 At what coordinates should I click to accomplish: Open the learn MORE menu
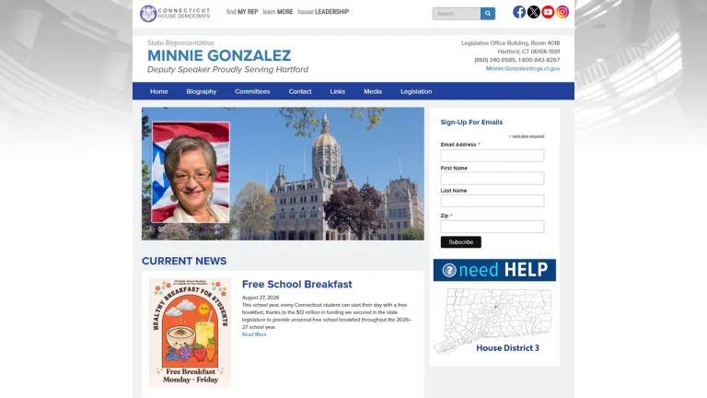point(278,12)
